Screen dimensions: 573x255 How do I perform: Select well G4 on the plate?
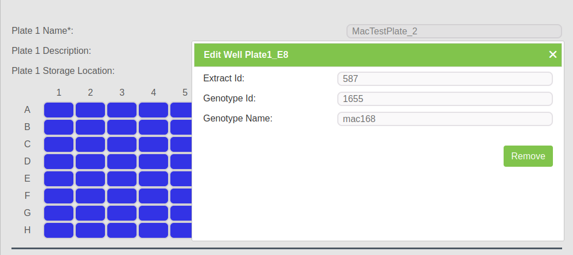(153, 213)
